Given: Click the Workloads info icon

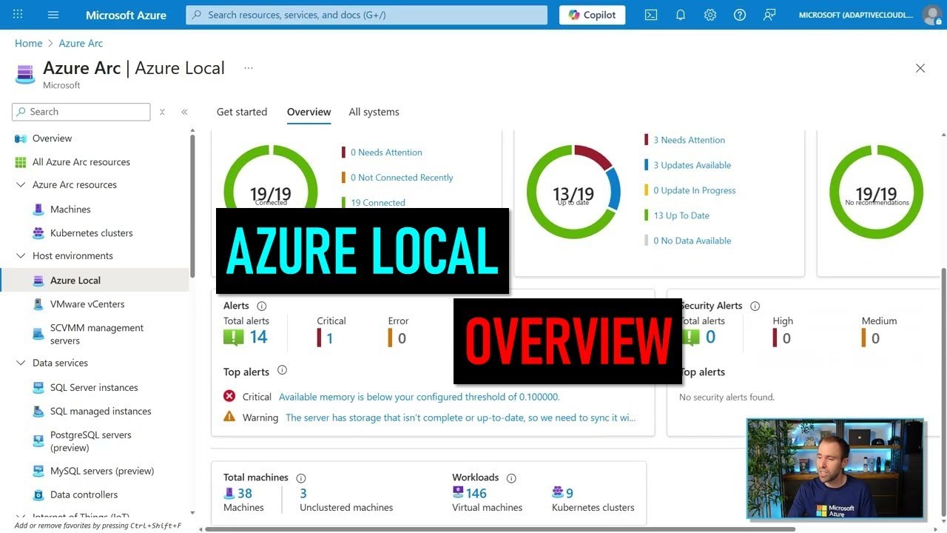Looking at the screenshot, I should tap(511, 478).
